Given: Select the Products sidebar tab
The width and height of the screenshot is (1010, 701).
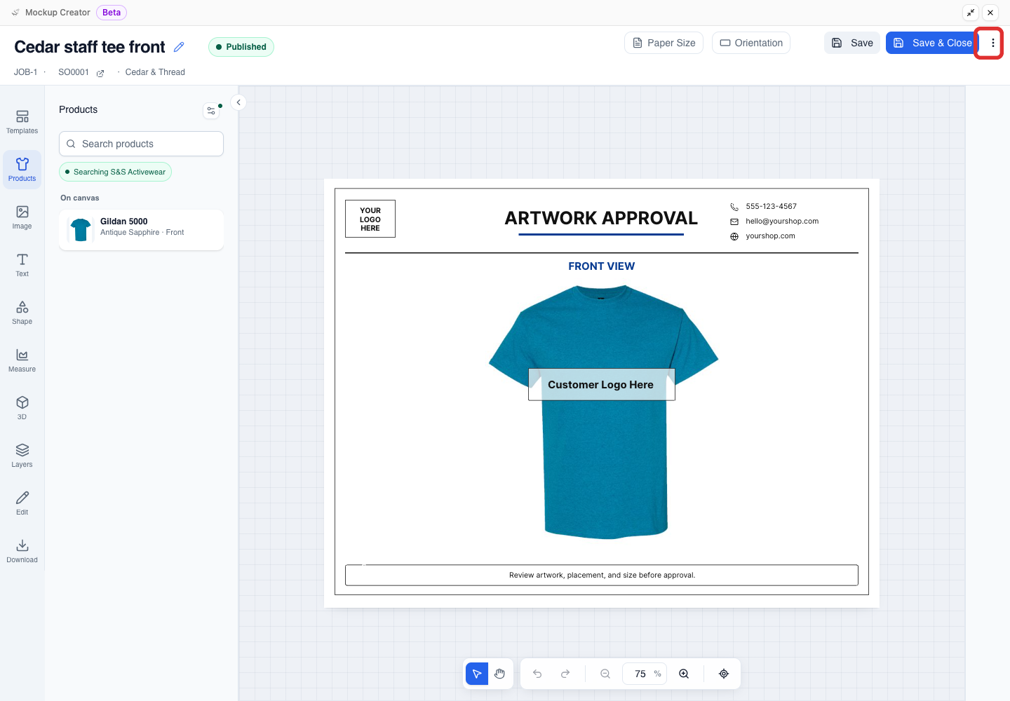Looking at the screenshot, I should click(22, 170).
